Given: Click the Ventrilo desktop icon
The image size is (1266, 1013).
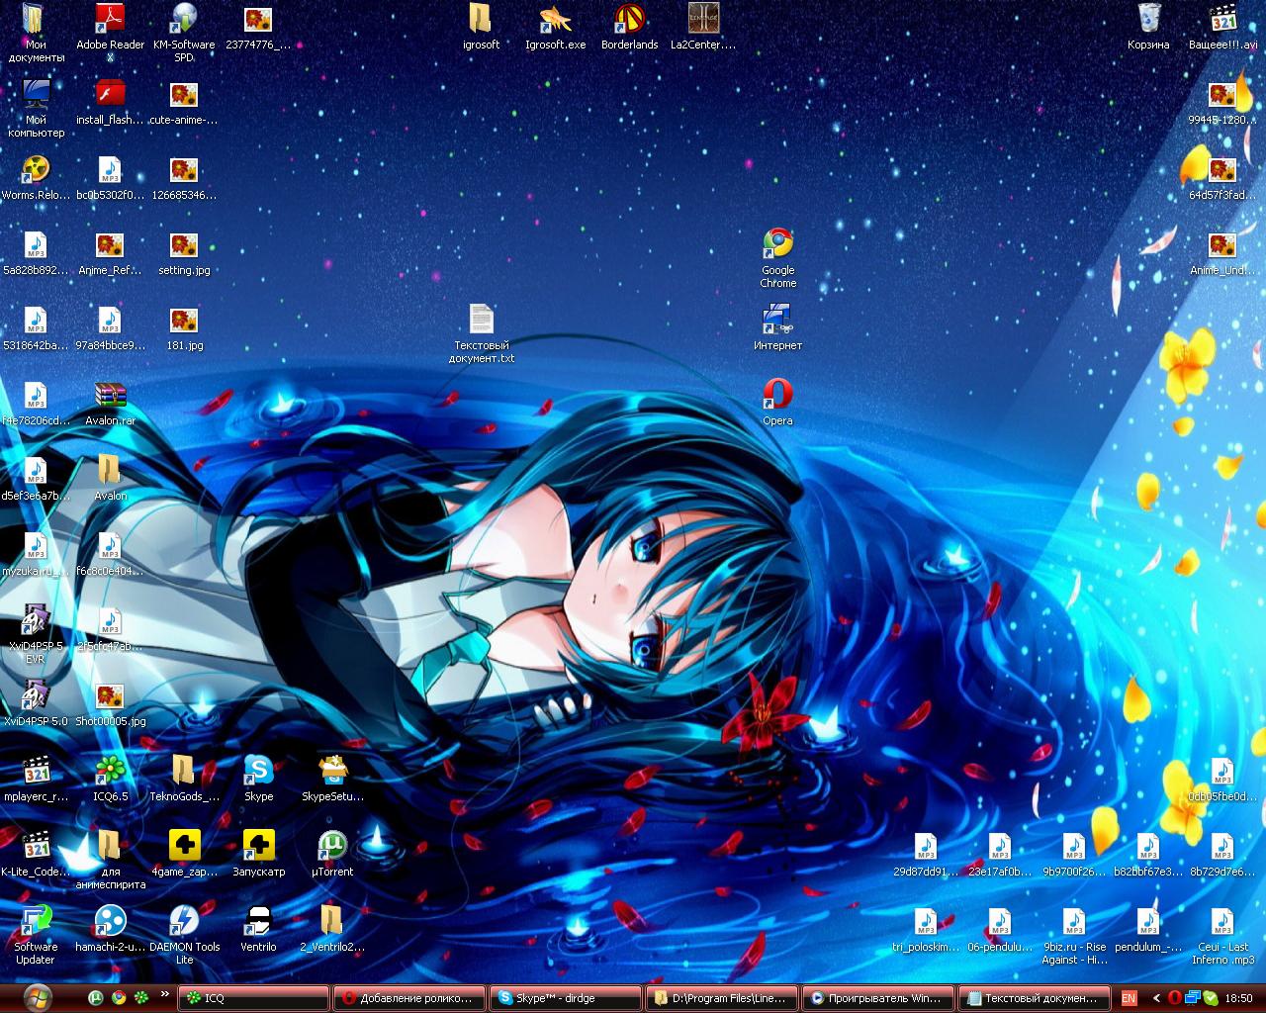Looking at the screenshot, I should pos(258,928).
